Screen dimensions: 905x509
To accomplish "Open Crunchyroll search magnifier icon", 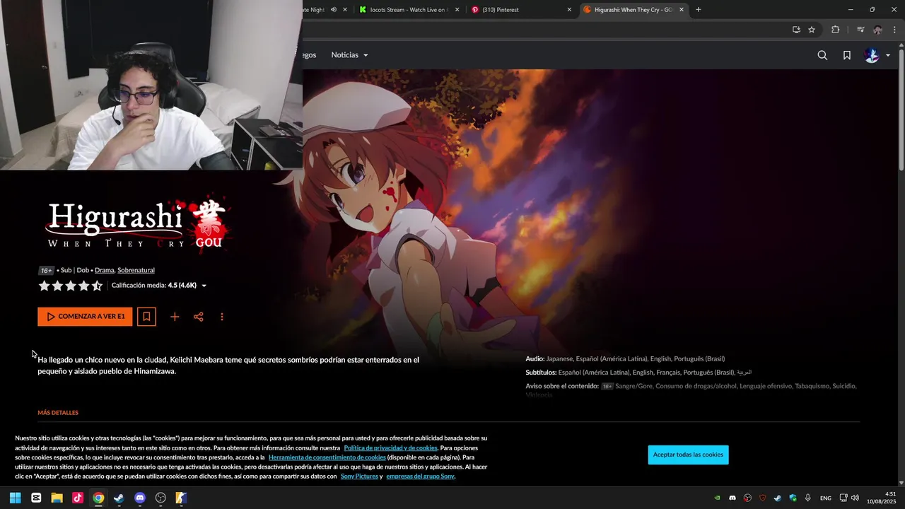I will tap(822, 55).
